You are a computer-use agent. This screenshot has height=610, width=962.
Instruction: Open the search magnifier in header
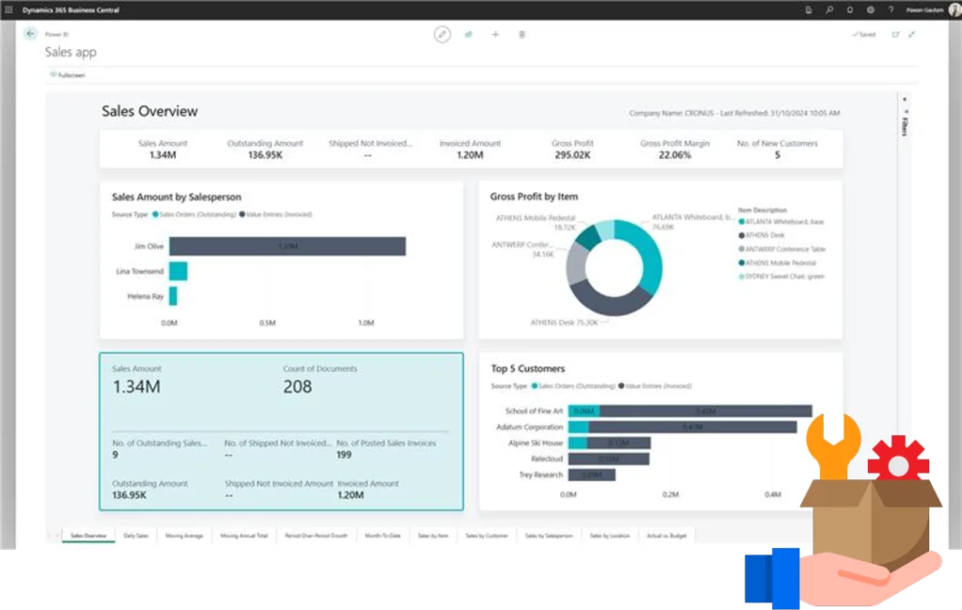point(829,9)
